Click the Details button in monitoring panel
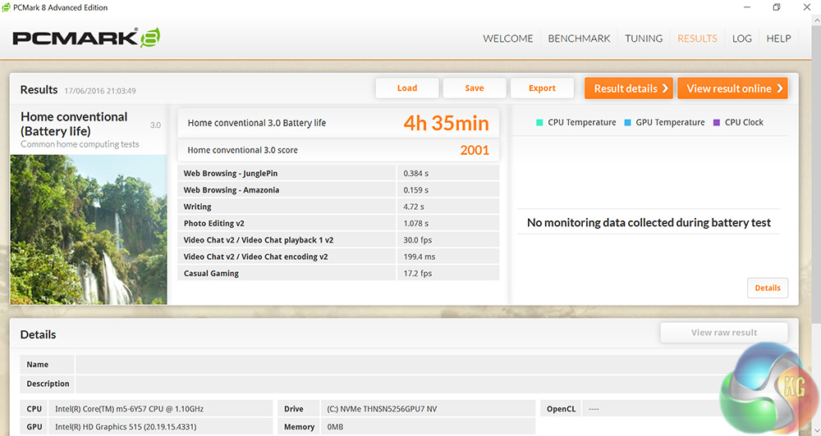Image resolution: width=821 pixels, height=436 pixels. click(x=767, y=288)
